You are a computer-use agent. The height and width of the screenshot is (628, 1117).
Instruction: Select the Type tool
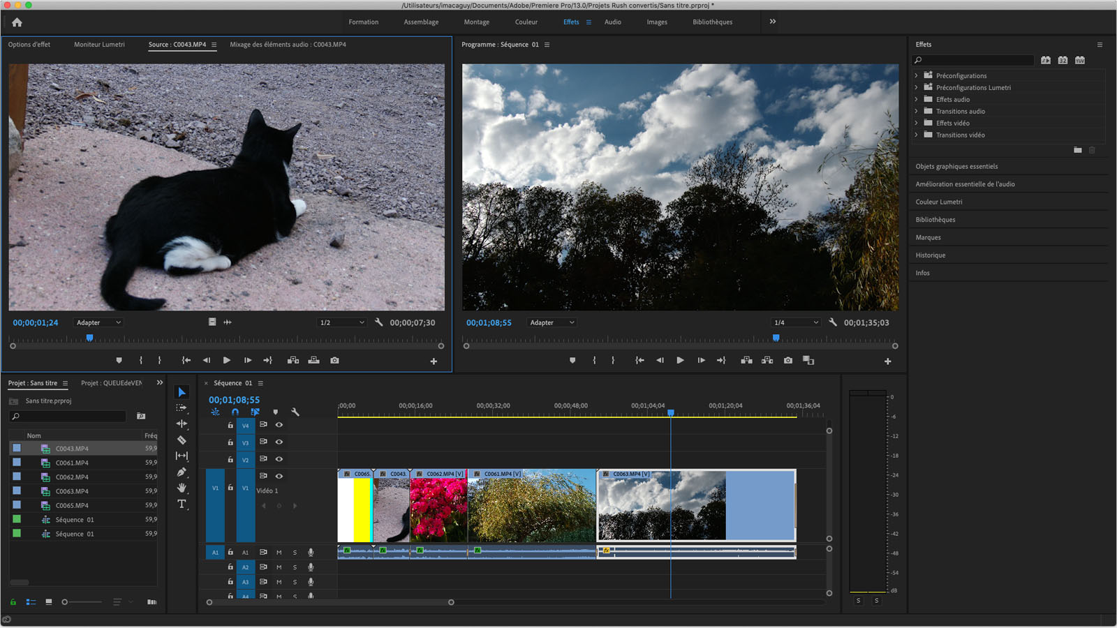182,504
